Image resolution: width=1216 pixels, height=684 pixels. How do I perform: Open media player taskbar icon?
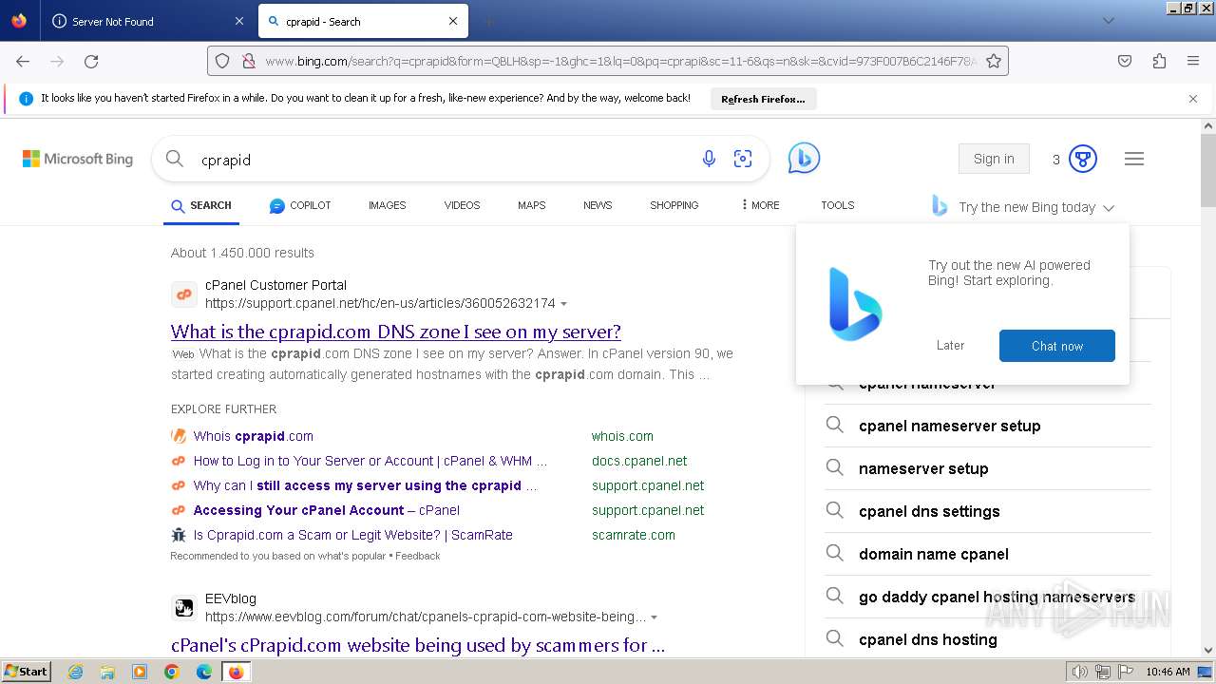pyautogui.click(x=140, y=672)
